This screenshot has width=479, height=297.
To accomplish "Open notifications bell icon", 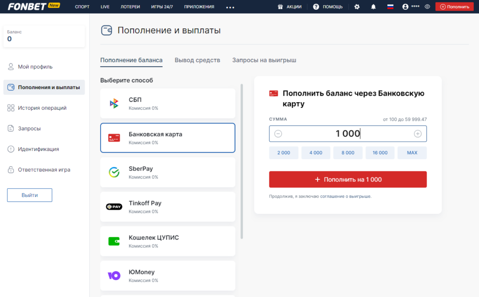I will (373, 7).
